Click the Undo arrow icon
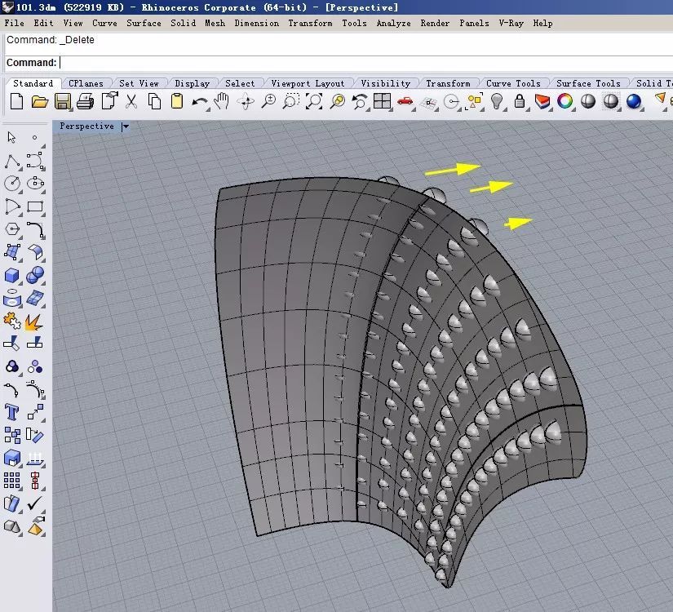673x612 pixels. click(200, 101)
